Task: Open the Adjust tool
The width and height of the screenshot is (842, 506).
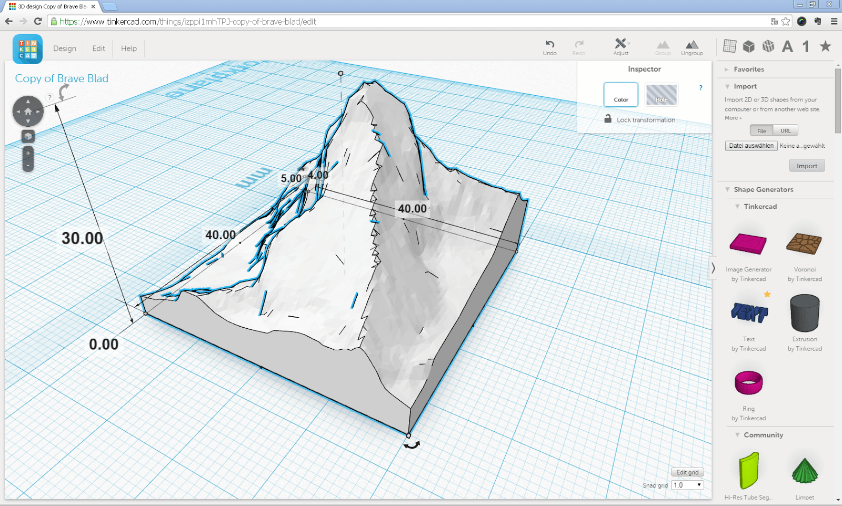Action: point(620,46)
